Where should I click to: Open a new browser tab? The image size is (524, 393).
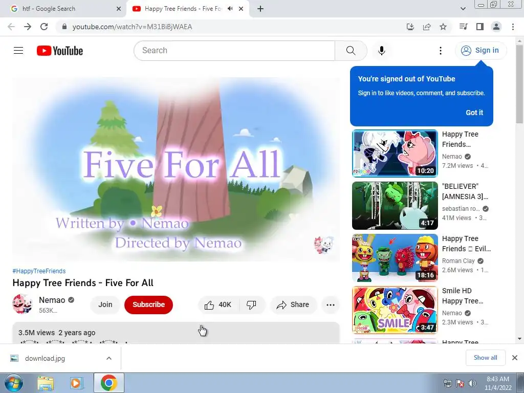tap(260, 9)
